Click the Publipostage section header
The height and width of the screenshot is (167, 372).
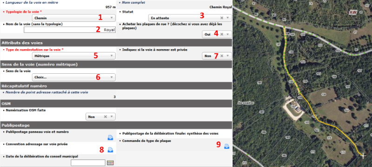click(x=116, y=125)
